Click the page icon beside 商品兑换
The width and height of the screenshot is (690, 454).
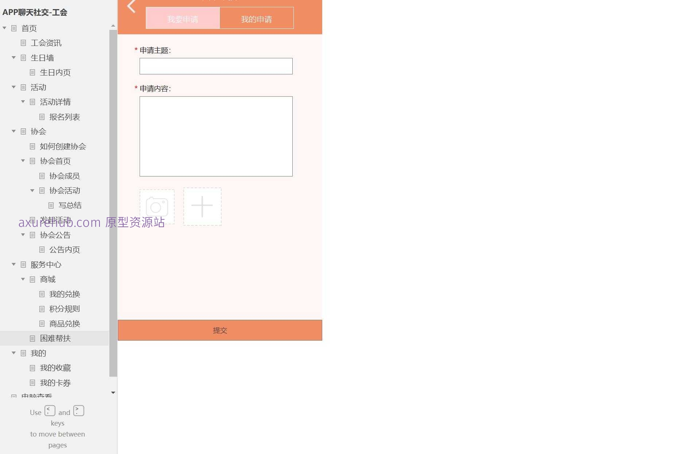click(41, 324)
